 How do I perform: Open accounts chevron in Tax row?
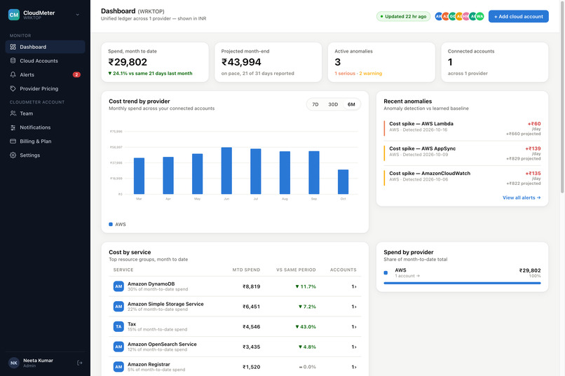355,327
